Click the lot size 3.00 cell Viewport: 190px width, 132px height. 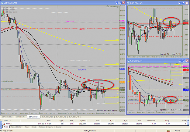click(x=71, y=124)
